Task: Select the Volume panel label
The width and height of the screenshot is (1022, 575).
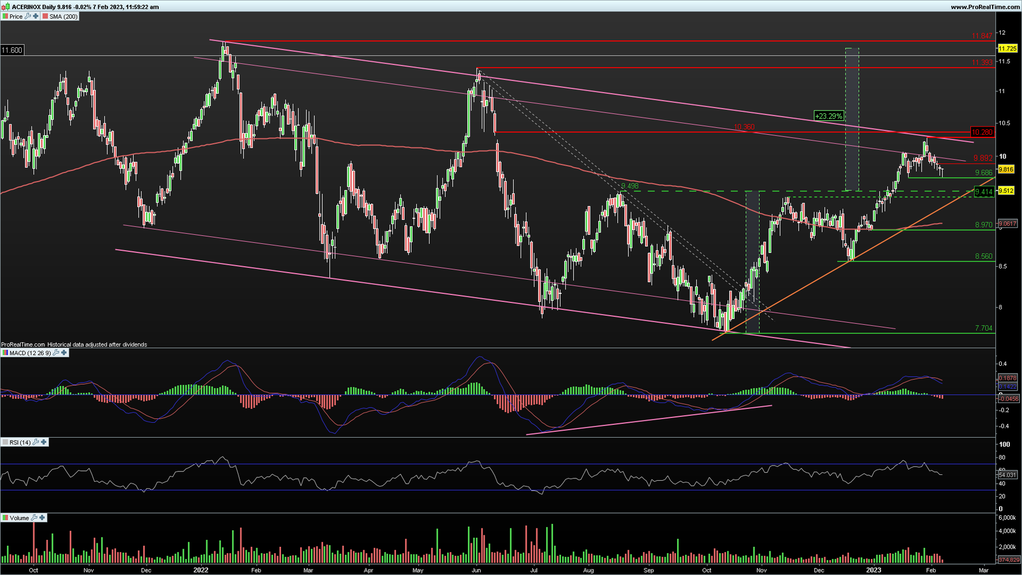Action: pyautogui.click(x=19, y=518)
